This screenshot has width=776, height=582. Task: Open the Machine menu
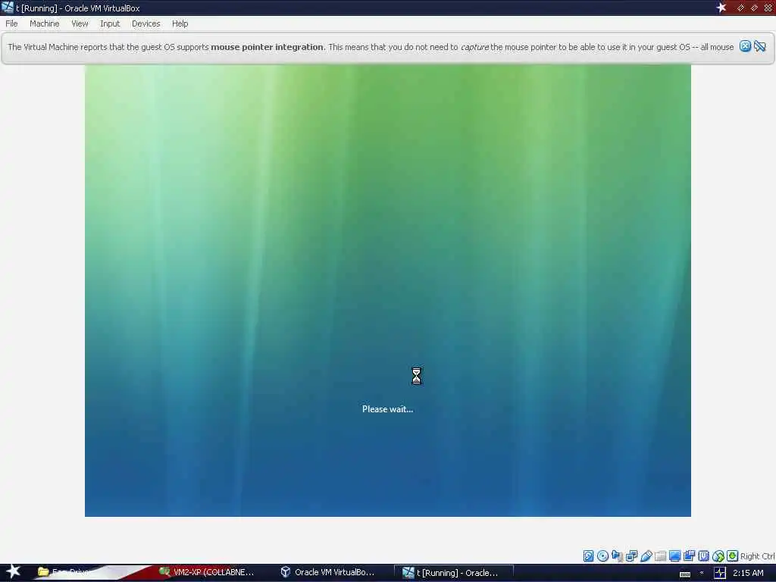point(45,23)
